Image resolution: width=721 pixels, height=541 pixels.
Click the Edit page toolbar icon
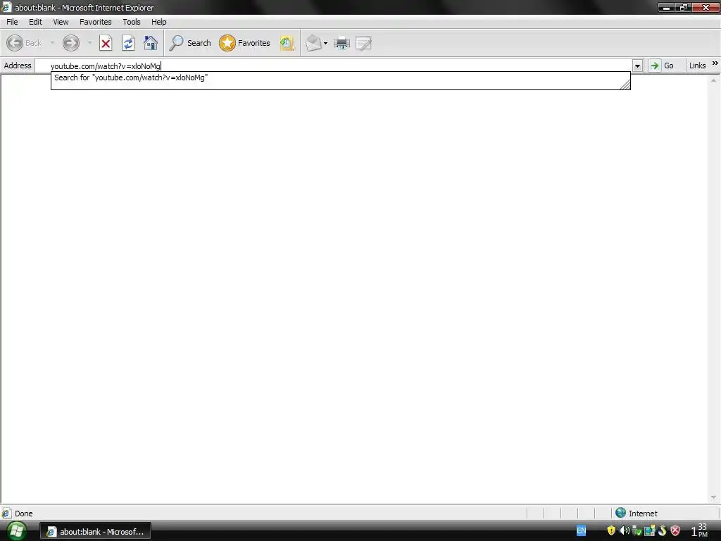(x=363, y=43)
